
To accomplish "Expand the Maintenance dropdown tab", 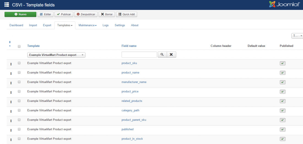I will click(88, 25).
